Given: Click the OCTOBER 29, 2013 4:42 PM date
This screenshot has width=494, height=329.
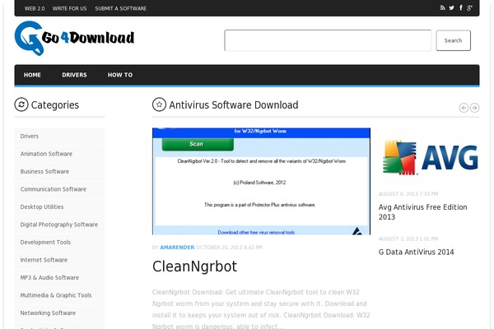Looking at the screenshot, I should click(229, 248).
